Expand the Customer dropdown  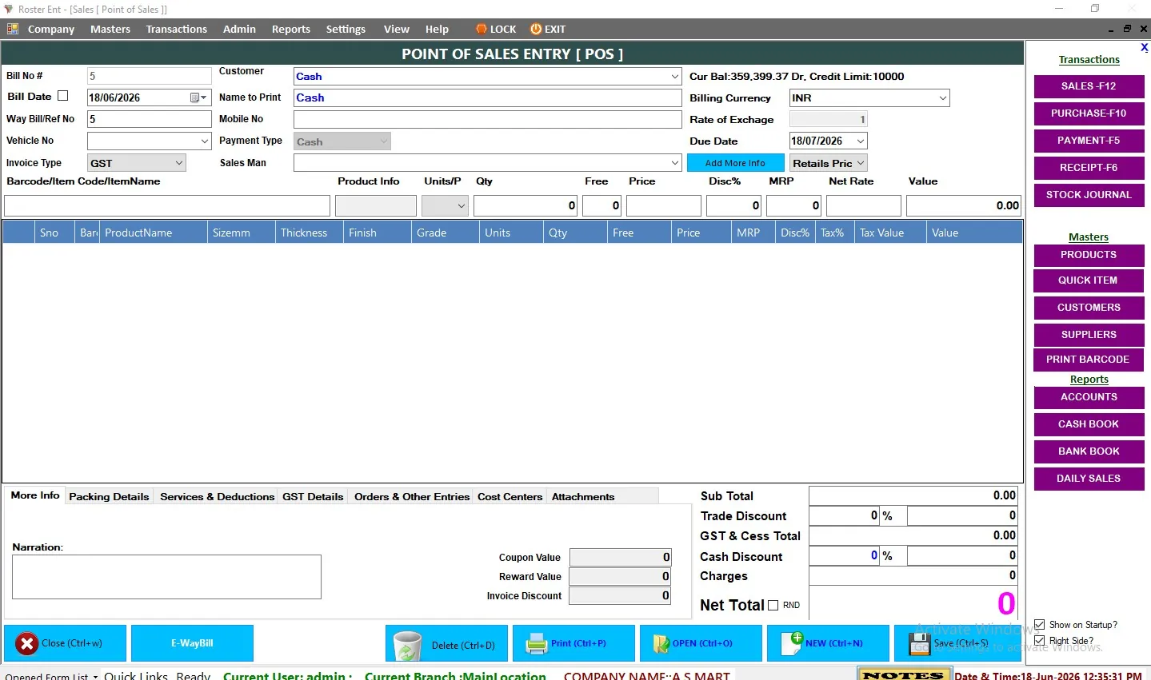click(674, 77)
